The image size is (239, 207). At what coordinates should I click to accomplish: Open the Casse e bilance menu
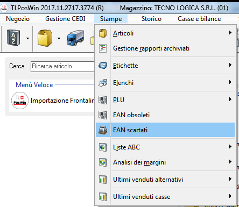tap(199, 19)
